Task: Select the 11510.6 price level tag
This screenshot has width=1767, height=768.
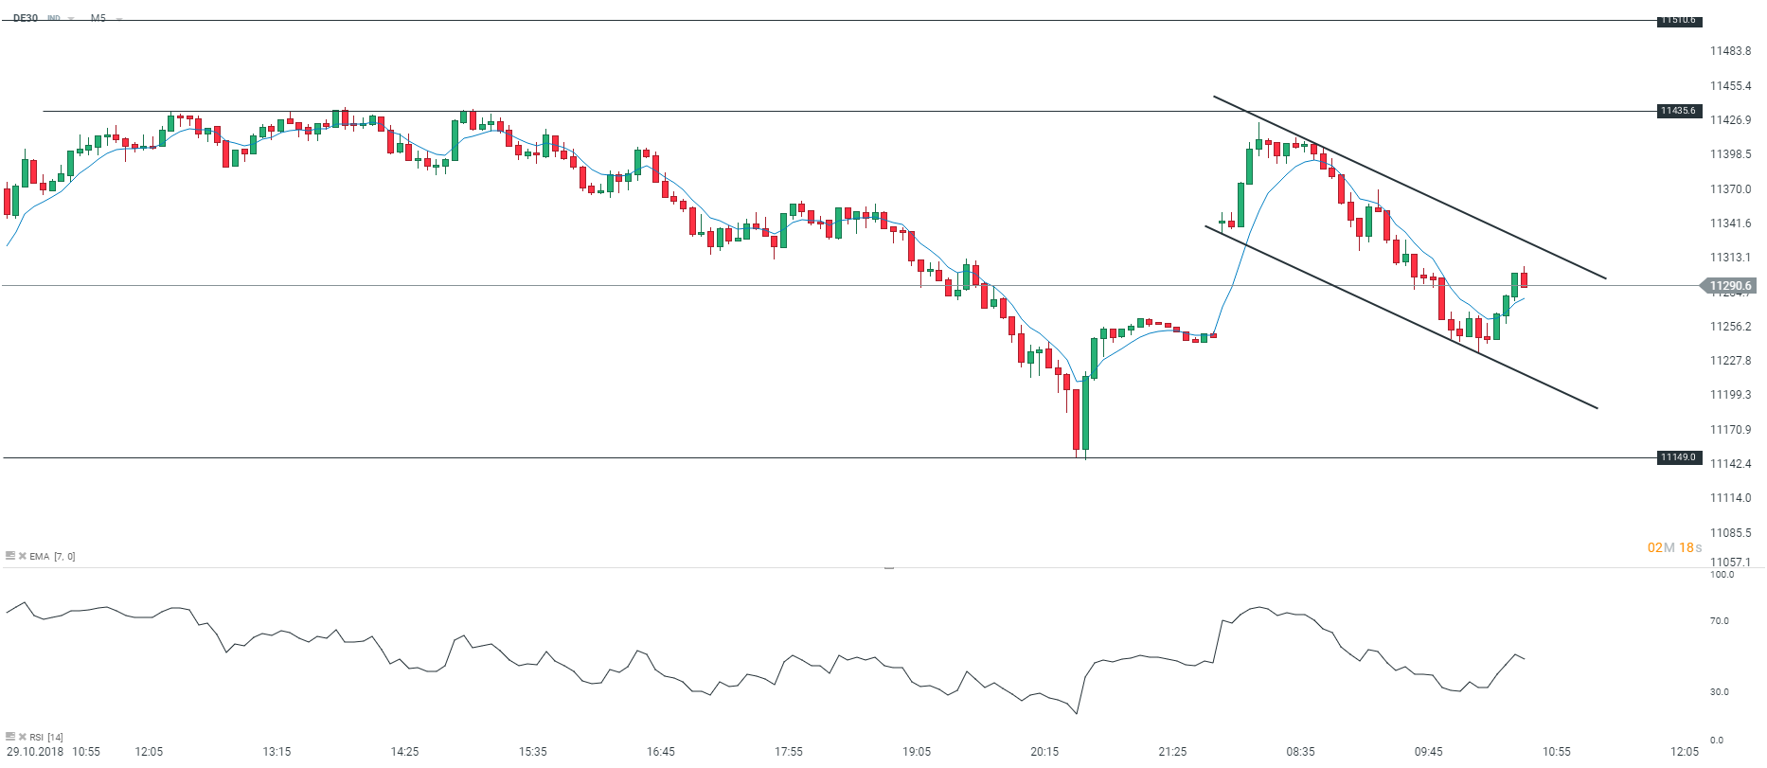Action: (x=1679, y=20)
